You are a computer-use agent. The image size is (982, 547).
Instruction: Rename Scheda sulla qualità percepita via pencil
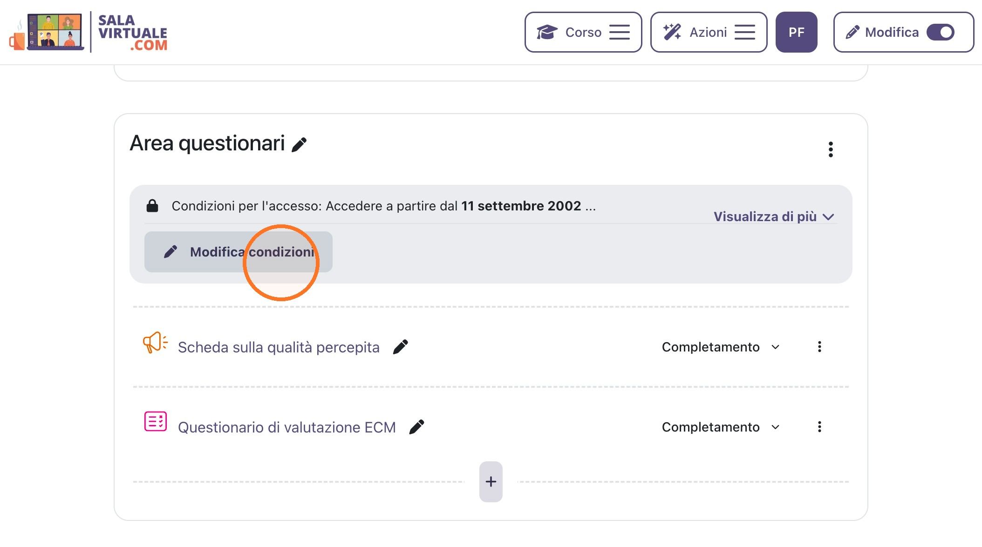click(x=401, y=347)
